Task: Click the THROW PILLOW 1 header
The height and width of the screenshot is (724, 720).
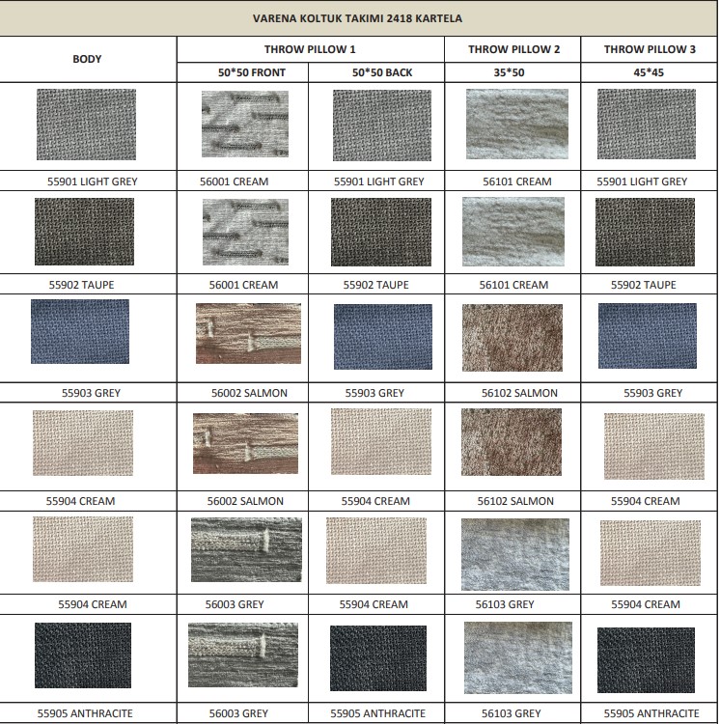Action: click(310, 48)
